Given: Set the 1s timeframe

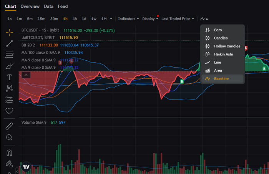Looking at the screenshot, I should 10,19.
